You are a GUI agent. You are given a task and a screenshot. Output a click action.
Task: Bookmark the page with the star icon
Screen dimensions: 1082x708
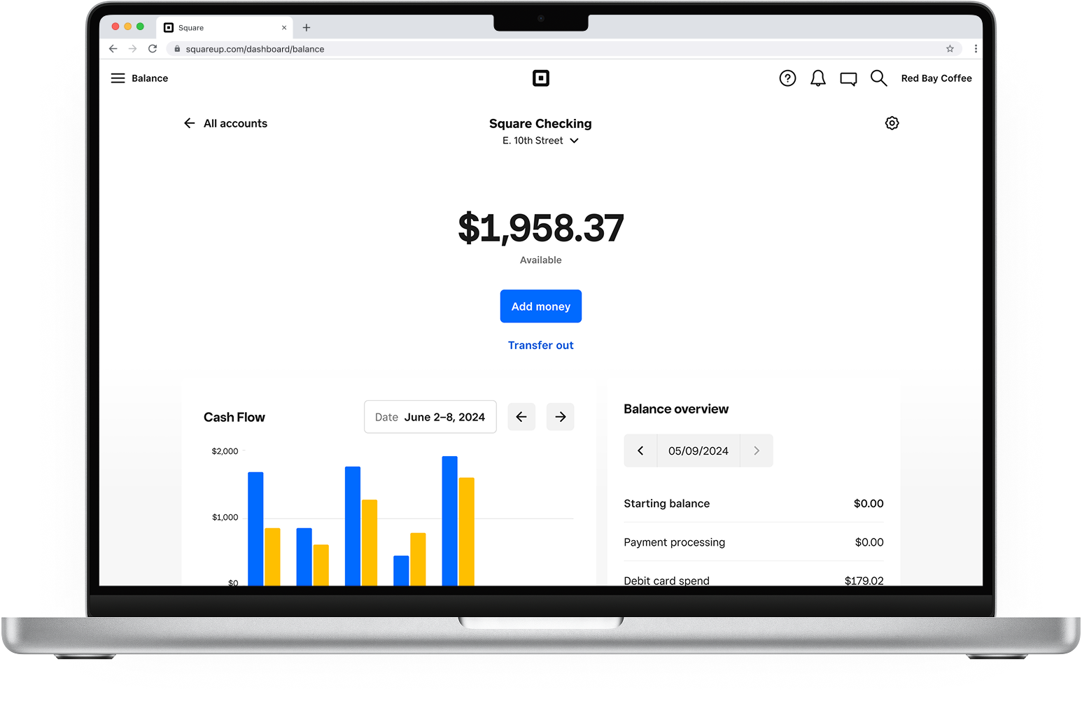click(950, 49)
